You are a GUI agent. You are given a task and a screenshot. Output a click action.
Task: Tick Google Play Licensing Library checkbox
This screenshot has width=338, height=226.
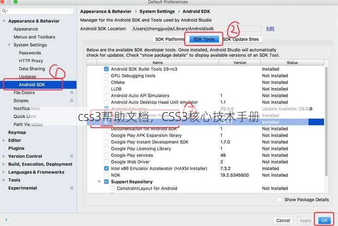pyautogui.click(x=106, y=149)
